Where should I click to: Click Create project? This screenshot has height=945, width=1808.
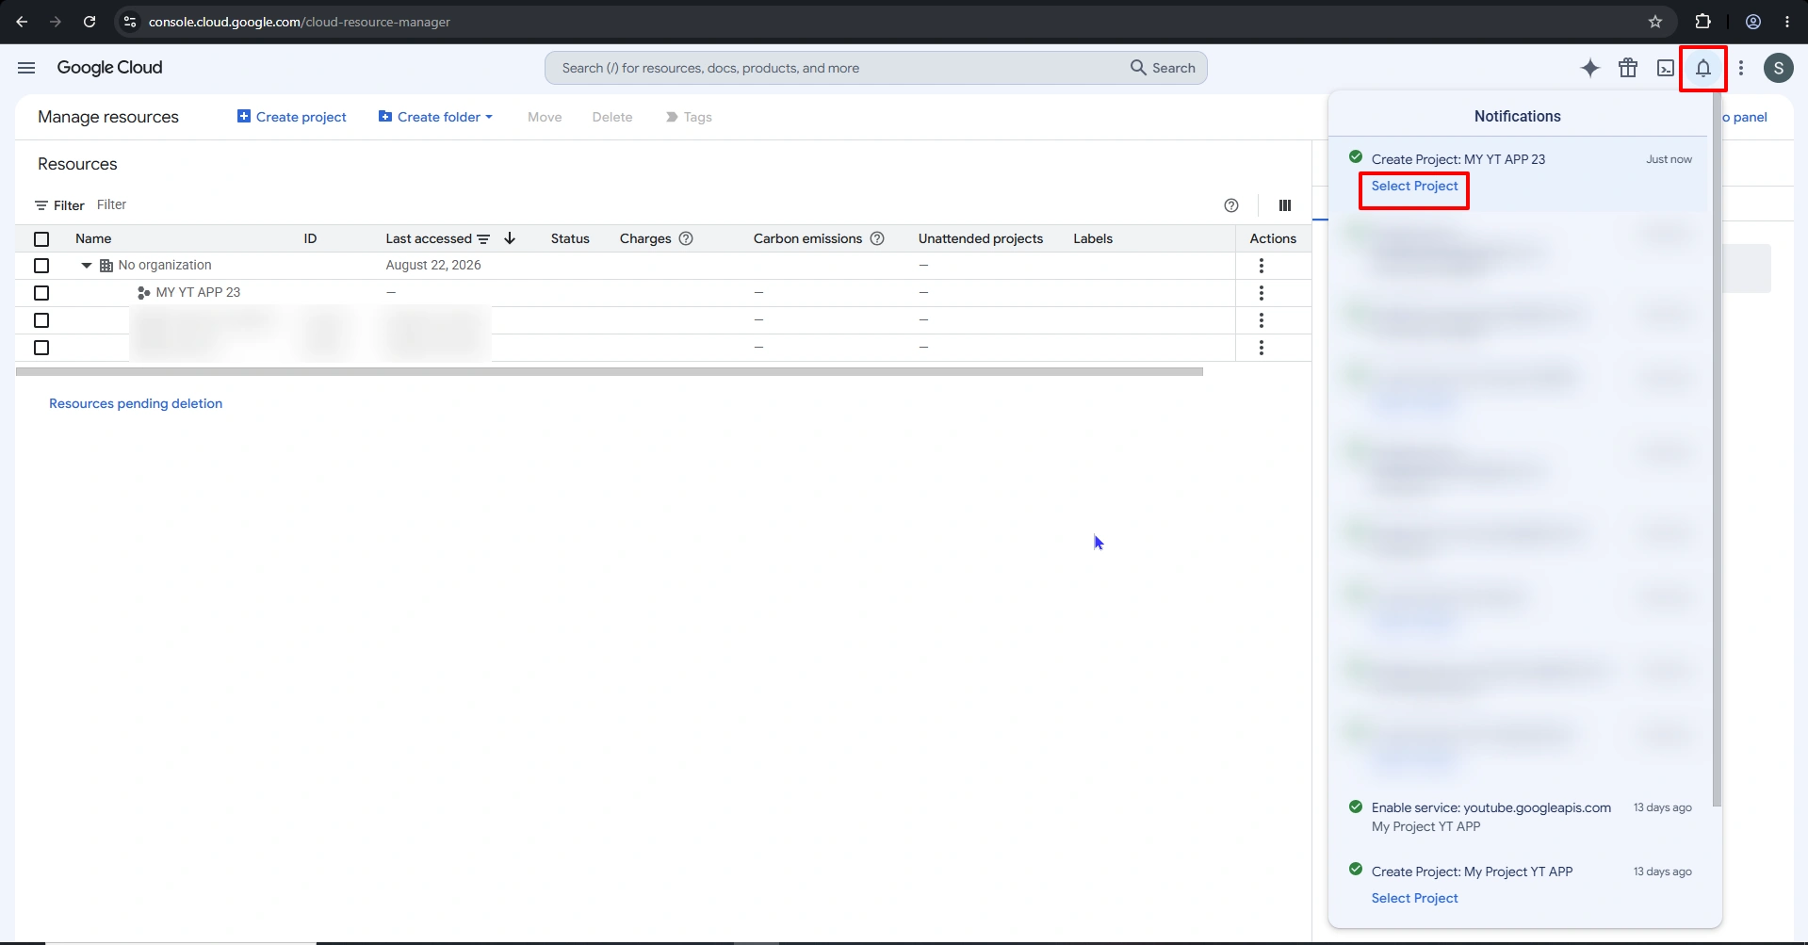(292, 117)
